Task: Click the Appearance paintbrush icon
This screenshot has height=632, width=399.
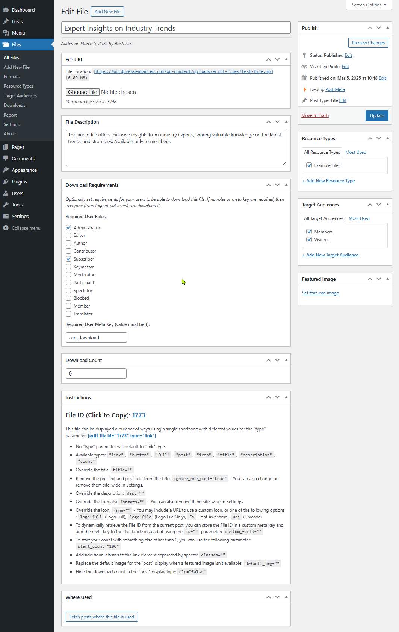Action: point(6,170)
